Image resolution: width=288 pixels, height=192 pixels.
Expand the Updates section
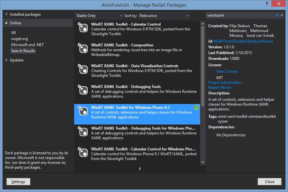tap(6, 60)
